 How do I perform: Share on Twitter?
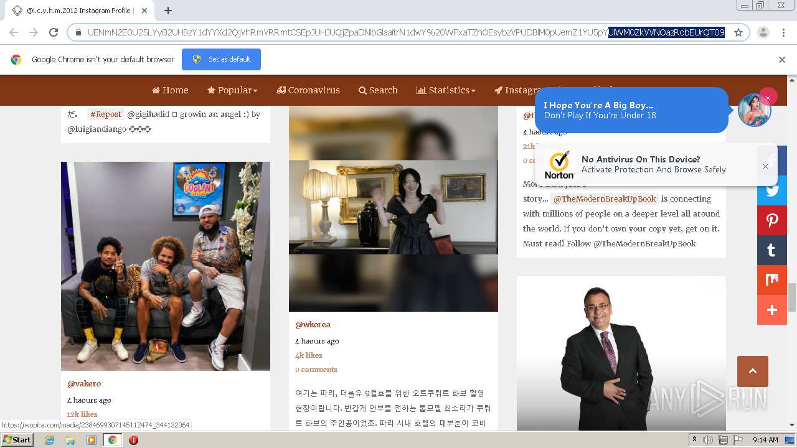point(772,190)
